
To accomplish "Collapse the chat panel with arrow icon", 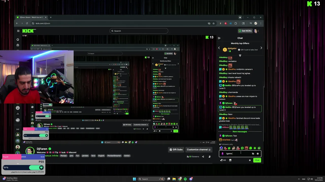I will pyautogui.click(x=219, y=38).
